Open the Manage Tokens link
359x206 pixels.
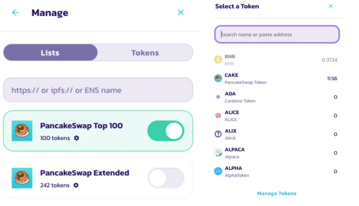pos(276,194)
